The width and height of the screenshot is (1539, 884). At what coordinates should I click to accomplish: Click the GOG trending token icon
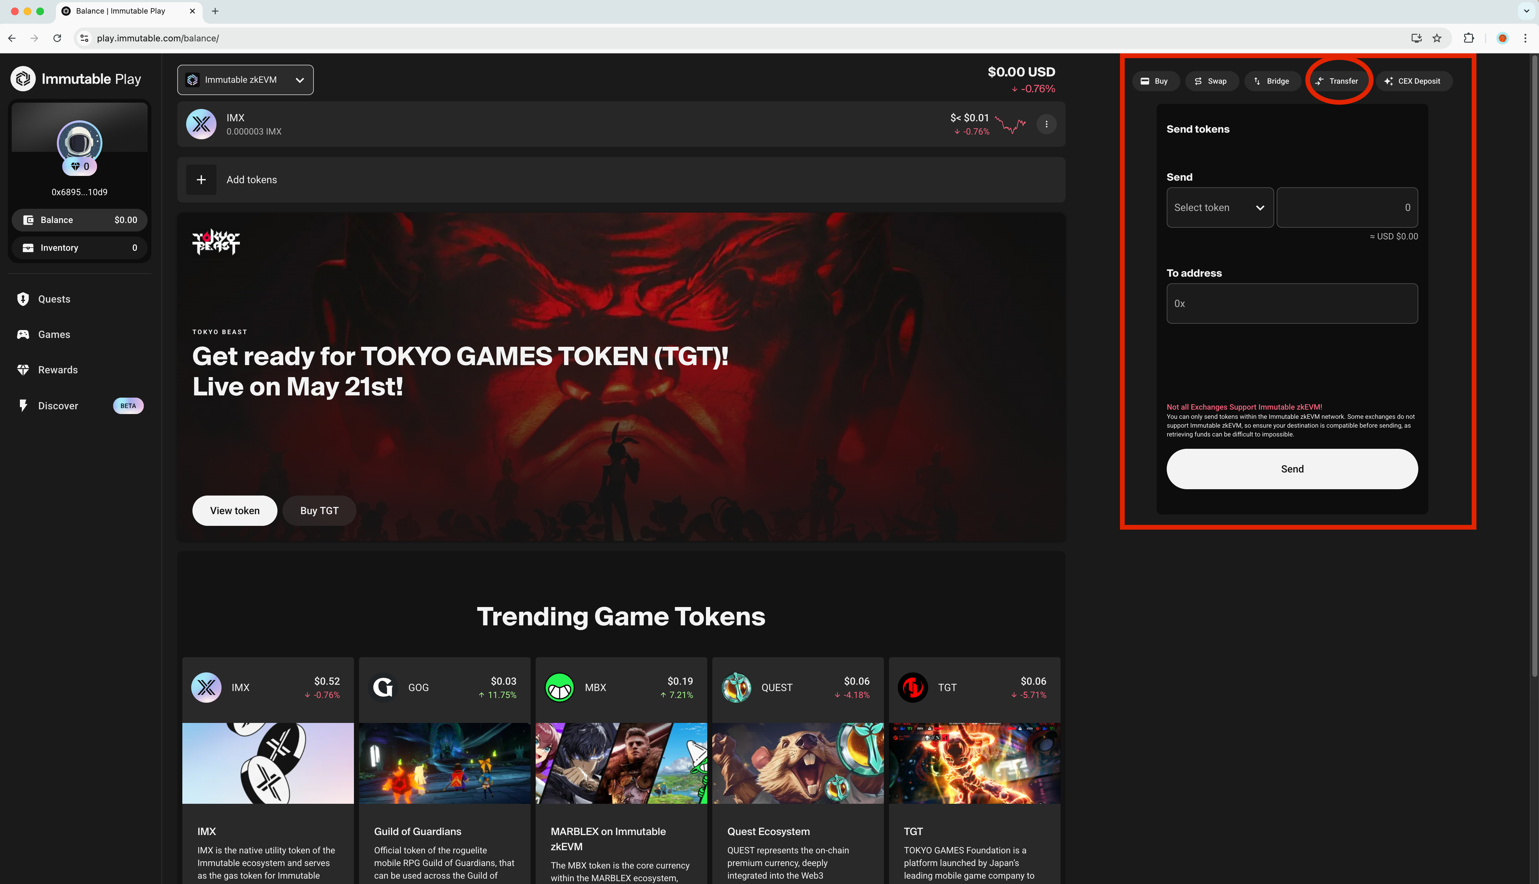(383, 687)
